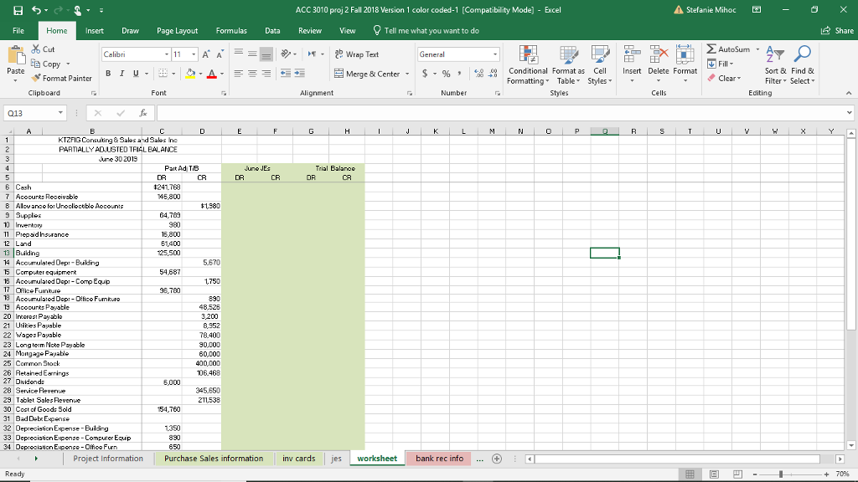The width and height of the screenshot is (858, 482).
Task: Switch to the Data ribbon tab
Action: [272, 31]
